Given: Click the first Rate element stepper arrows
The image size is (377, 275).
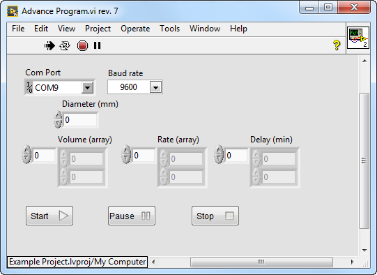Looking at the screenshot, I should [164, 158].
